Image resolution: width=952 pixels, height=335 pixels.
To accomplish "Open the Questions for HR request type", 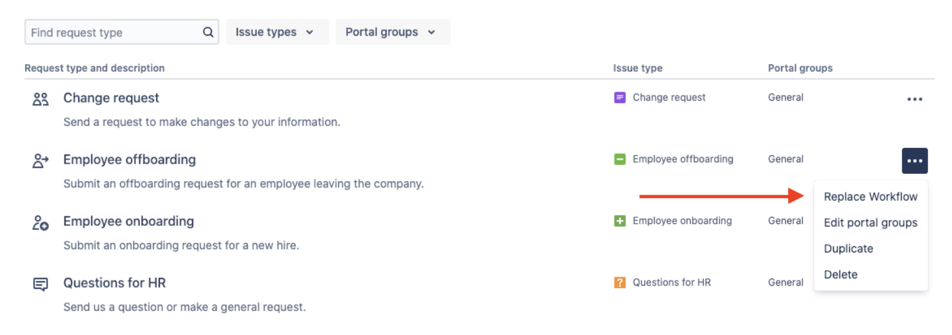I will 114,283.
